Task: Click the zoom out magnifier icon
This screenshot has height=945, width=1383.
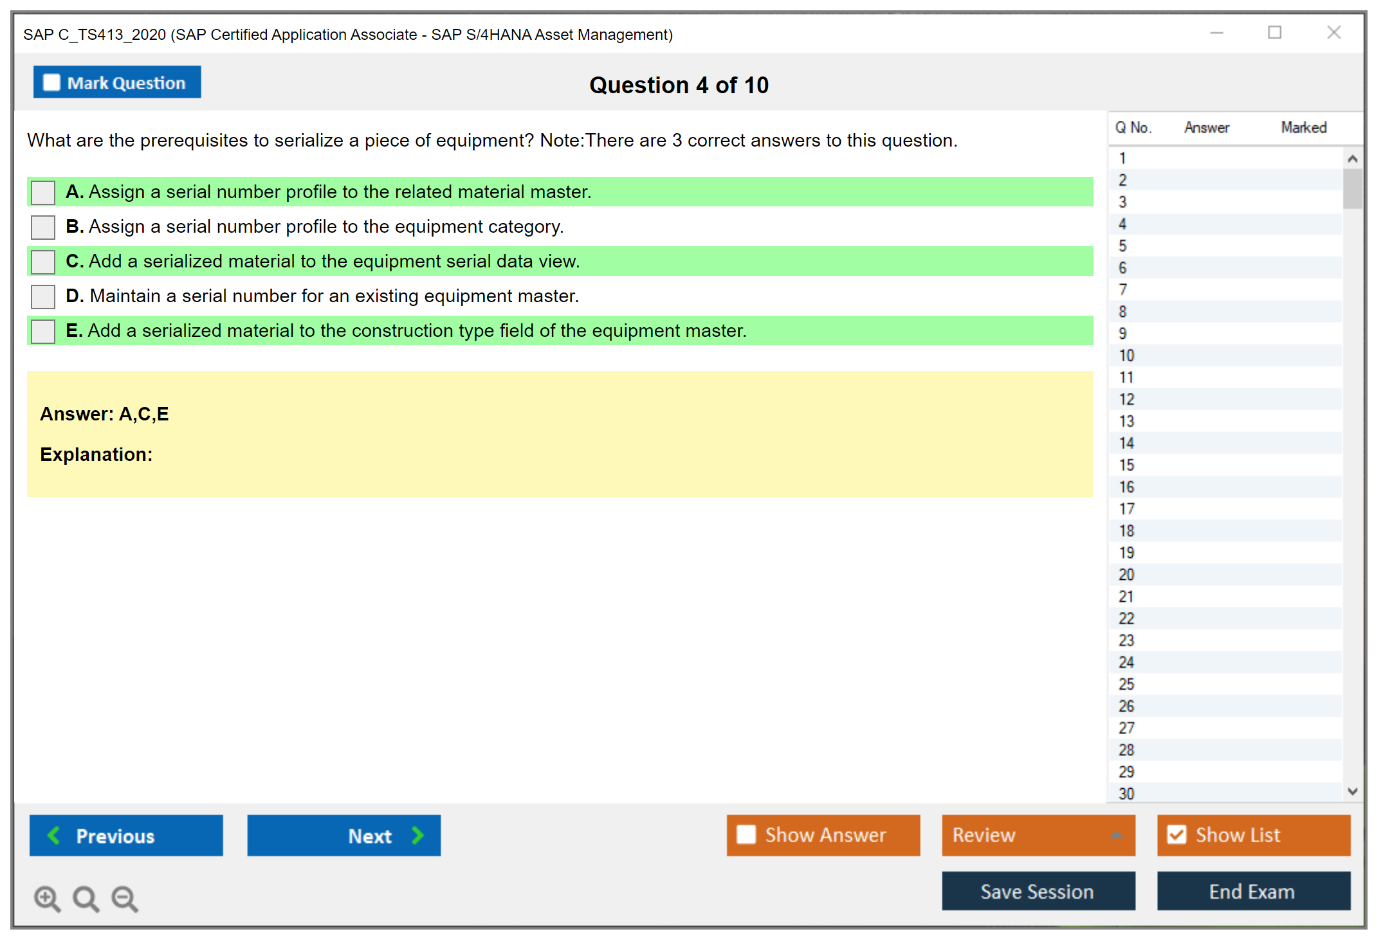Action: (125, 898)
